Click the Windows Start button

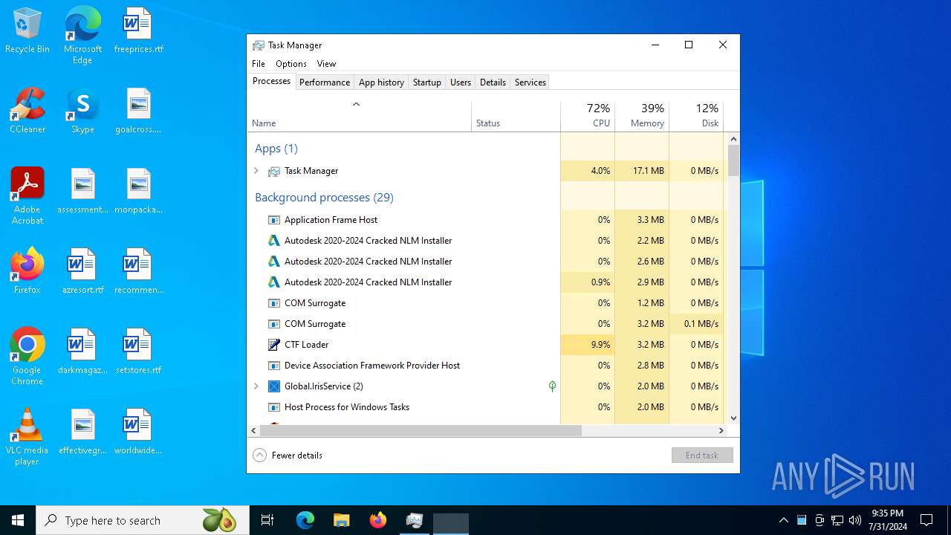(x=18, y=520)
